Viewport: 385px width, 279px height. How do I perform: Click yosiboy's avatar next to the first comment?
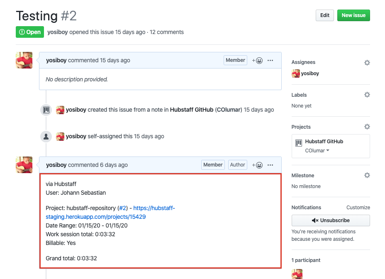(x=24, y=60)
